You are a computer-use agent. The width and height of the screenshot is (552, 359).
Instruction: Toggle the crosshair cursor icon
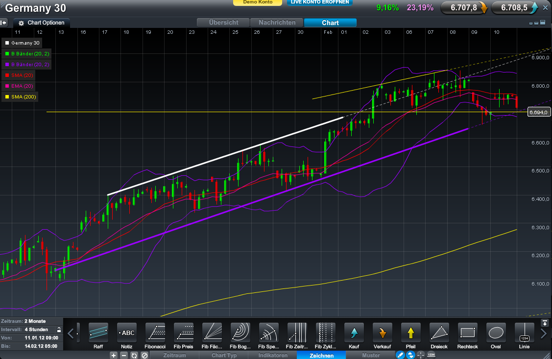(421, 355)
